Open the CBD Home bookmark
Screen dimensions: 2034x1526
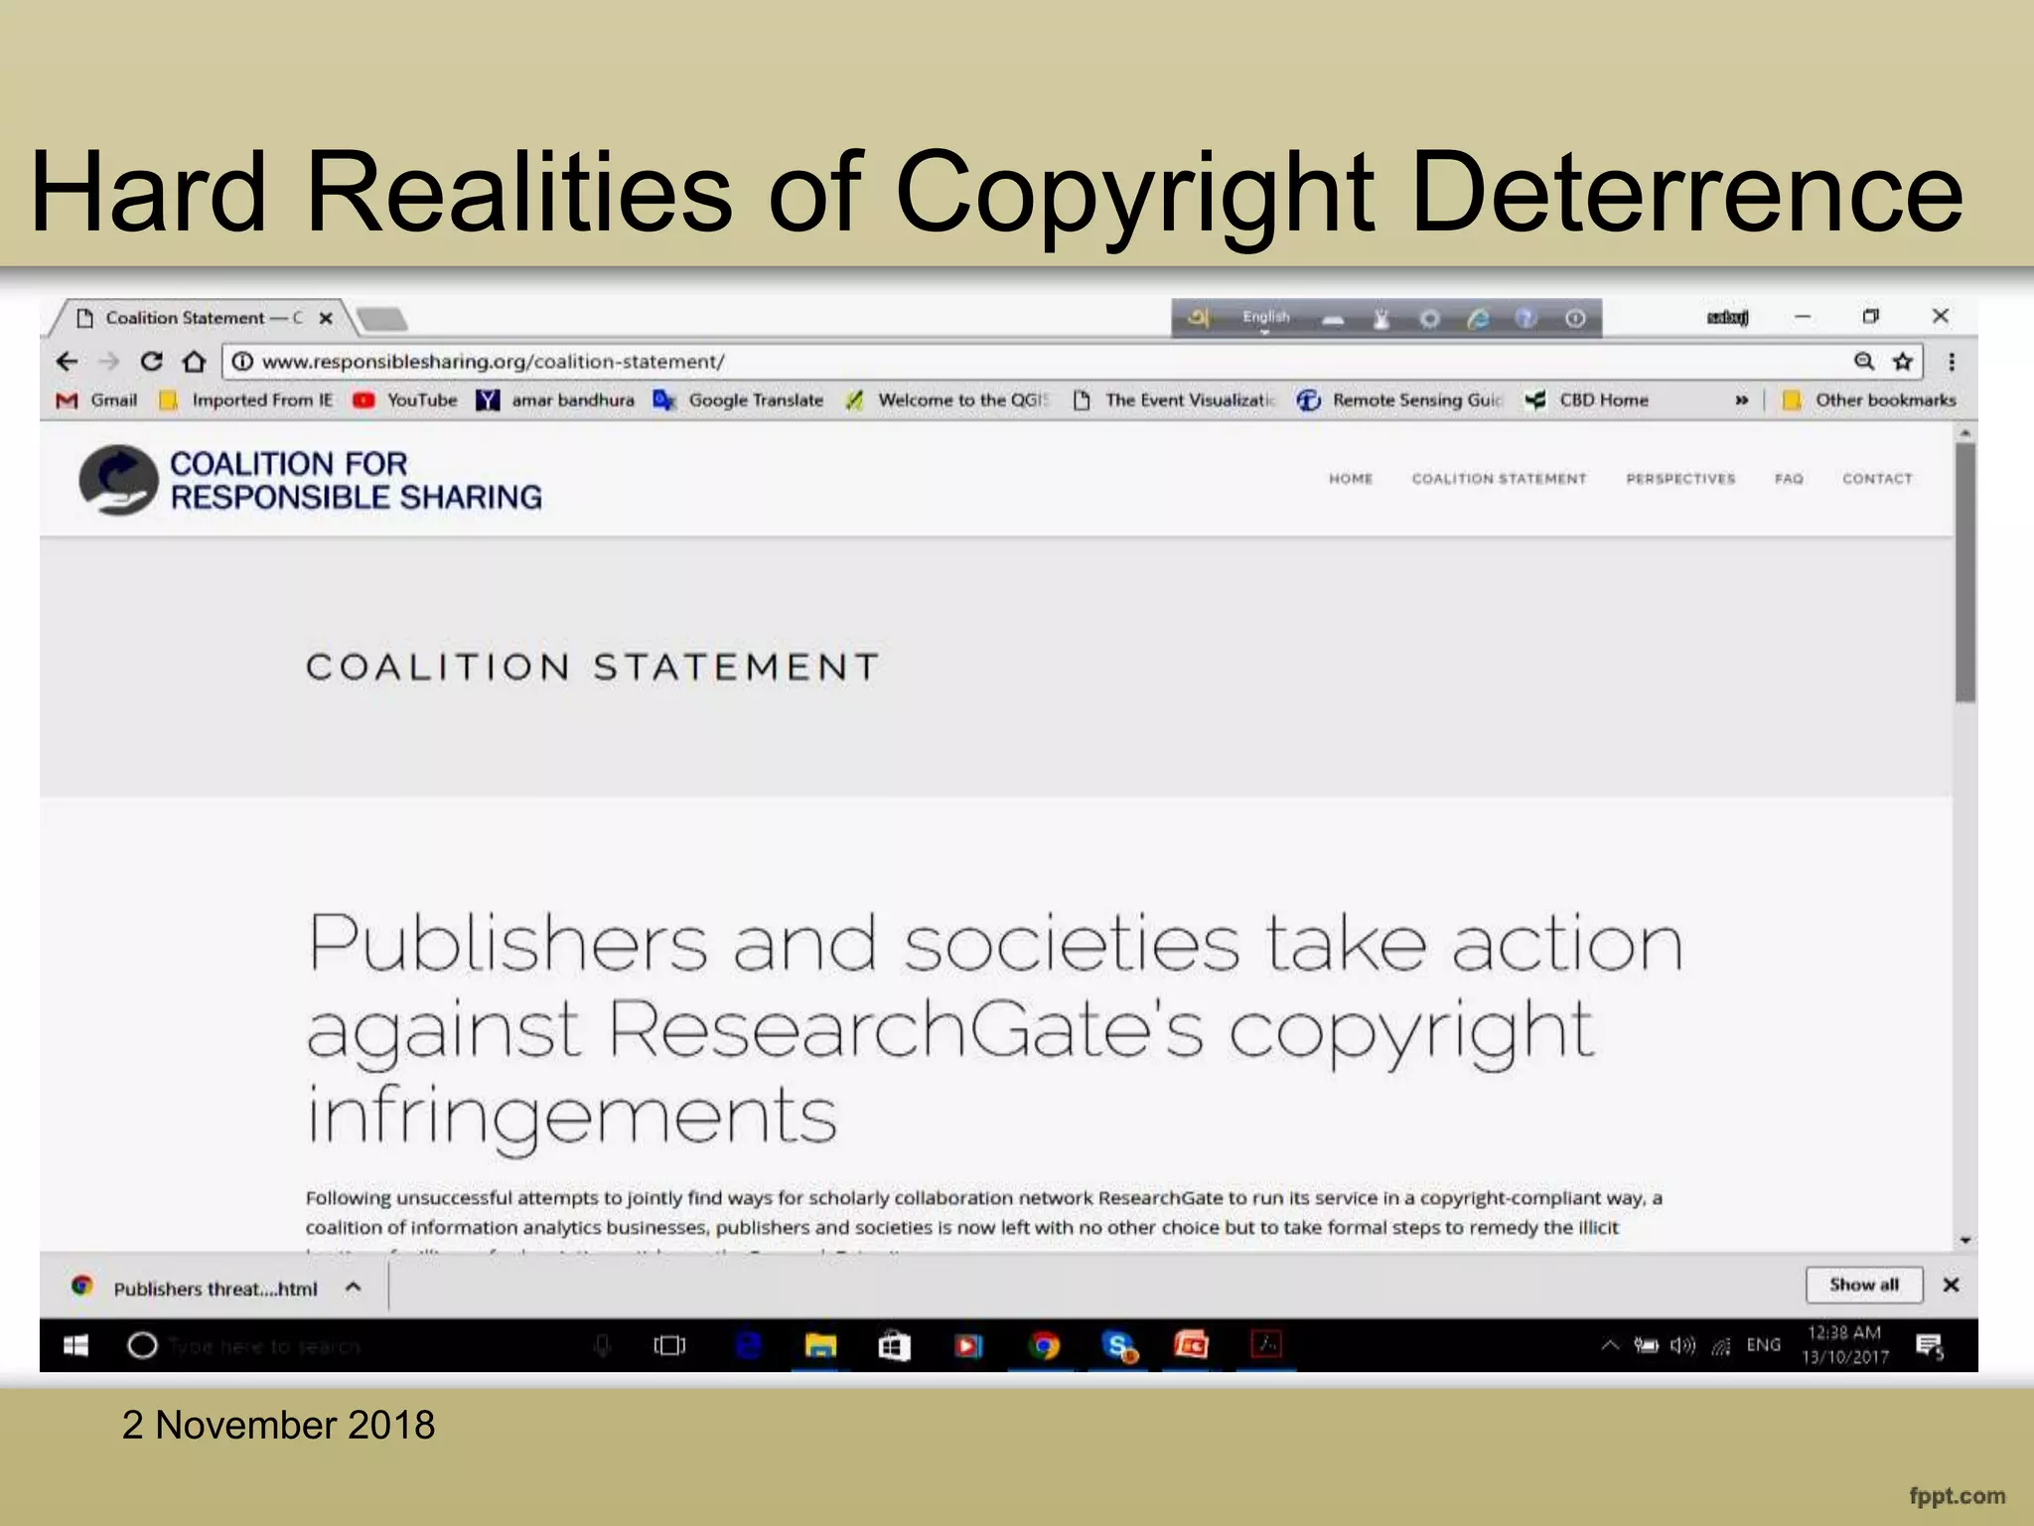[x=1587, y=400]
